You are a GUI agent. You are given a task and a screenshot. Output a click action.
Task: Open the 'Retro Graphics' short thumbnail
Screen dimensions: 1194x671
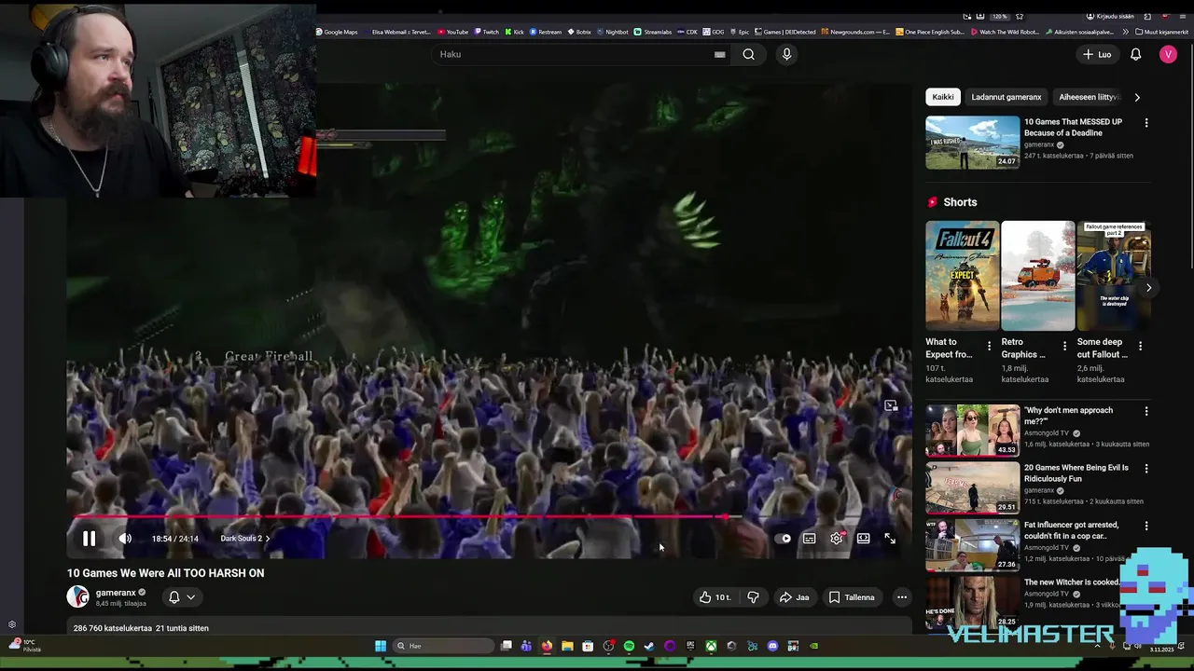point(1037,276)
